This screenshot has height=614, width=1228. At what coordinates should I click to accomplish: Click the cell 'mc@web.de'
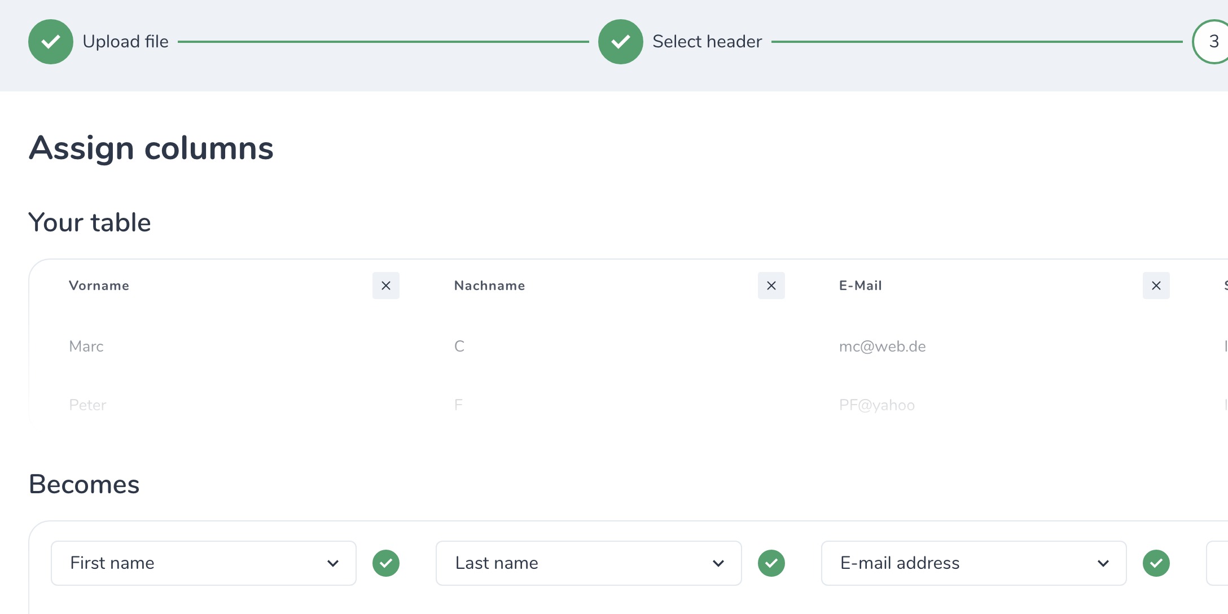tap(883, 347)
